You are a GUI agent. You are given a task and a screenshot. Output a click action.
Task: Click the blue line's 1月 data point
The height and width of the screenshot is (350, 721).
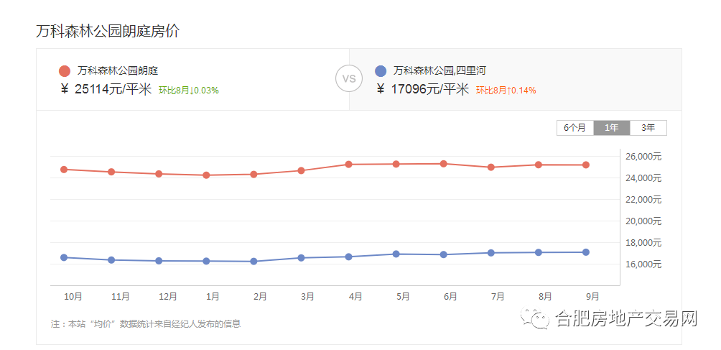pyautogui.click(x=206, y=261)
